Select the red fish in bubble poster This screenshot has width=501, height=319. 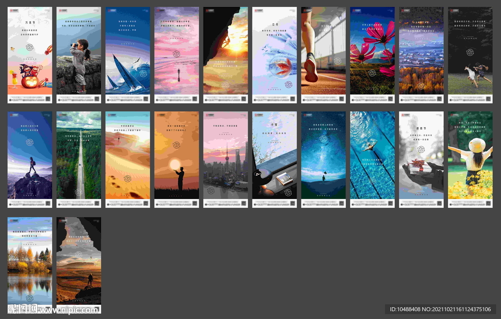click(x=274, y=55)
